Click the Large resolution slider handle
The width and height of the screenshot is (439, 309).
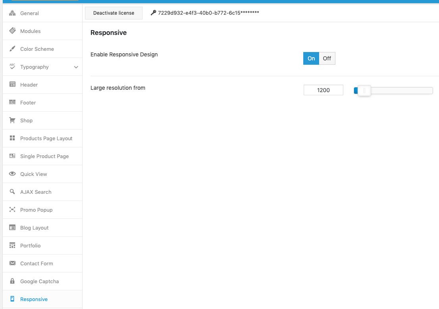tap(364, 91)
